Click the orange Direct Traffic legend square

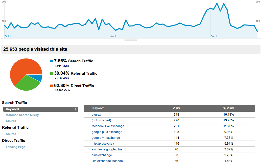pyautogui.click(x=52, y=86)
